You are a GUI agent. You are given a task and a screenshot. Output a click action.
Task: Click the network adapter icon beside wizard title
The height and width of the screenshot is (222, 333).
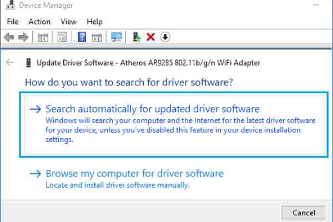[28, 63]
